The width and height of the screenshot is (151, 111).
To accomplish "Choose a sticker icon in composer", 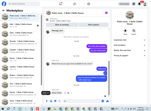I will [x=55, y=101].
